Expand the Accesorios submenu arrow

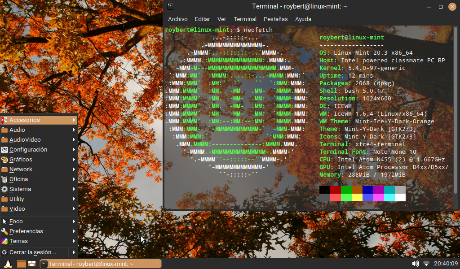[74, 120]
